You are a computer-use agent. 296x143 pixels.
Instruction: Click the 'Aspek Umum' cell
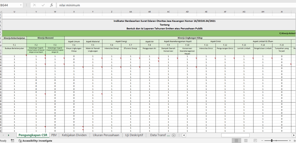[74, 42]
